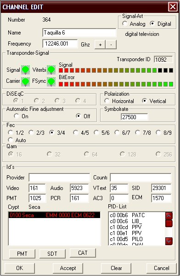The height and width of the screenshot is (276, 180).
Task: Click the Accept button
Action: [x=68, y=268]
